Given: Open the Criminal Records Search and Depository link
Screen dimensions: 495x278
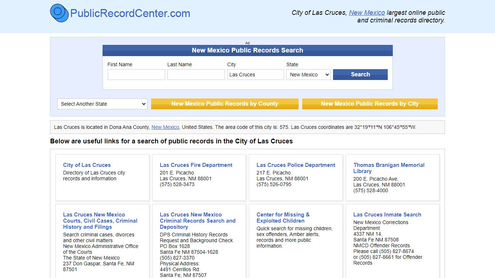Looking at the screenshot, I should pyautogui.click(x=197, y=221).
